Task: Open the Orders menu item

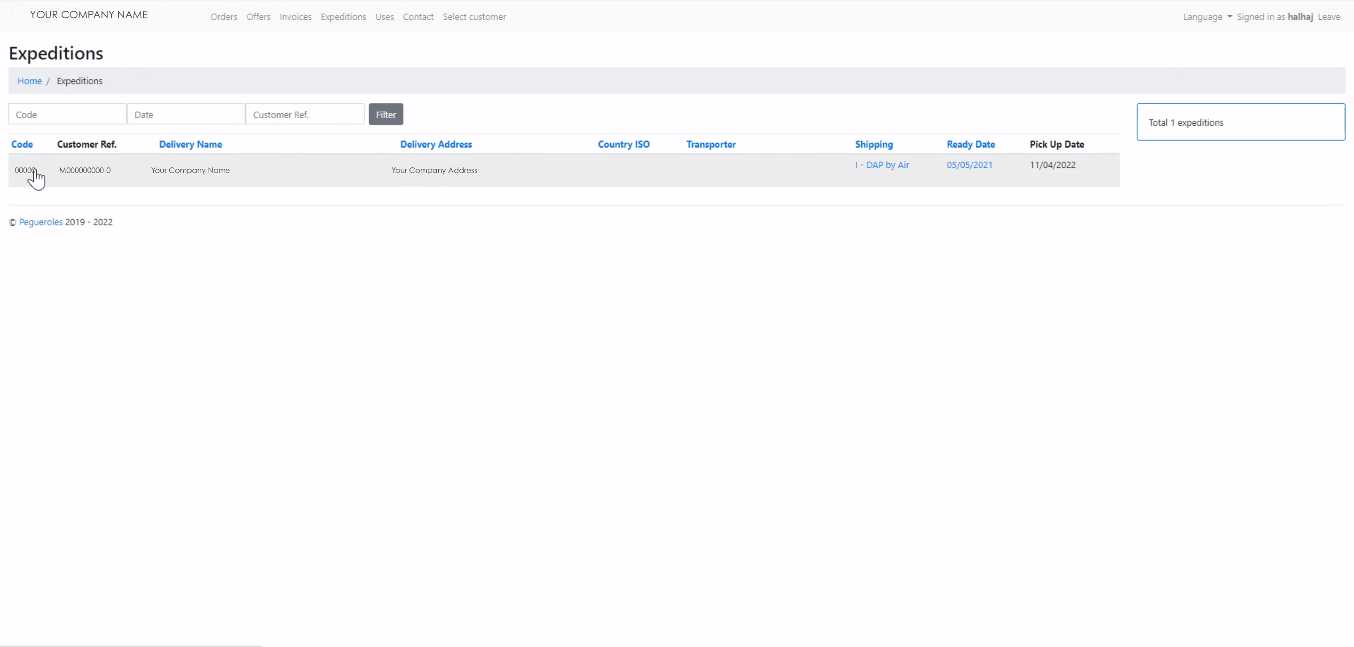Action: click(223, 17)
